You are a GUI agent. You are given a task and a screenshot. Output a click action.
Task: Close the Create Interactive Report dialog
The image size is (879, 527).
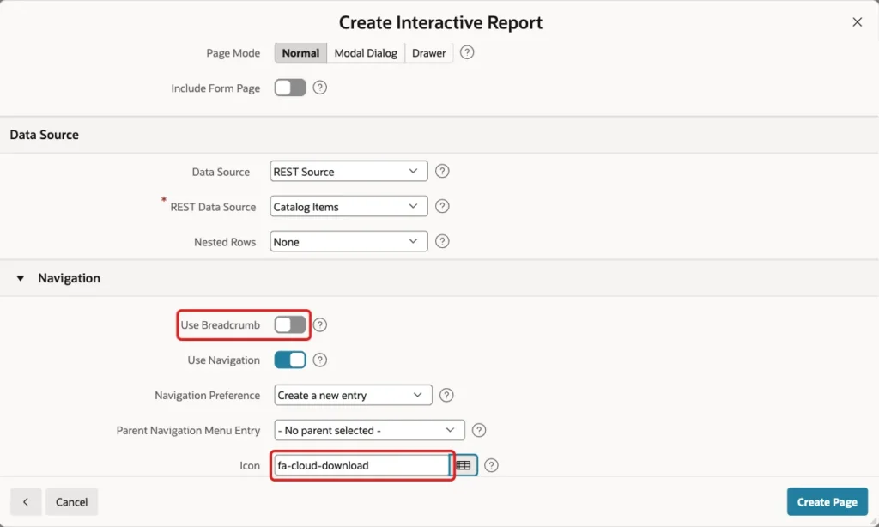tap(858, 21)
